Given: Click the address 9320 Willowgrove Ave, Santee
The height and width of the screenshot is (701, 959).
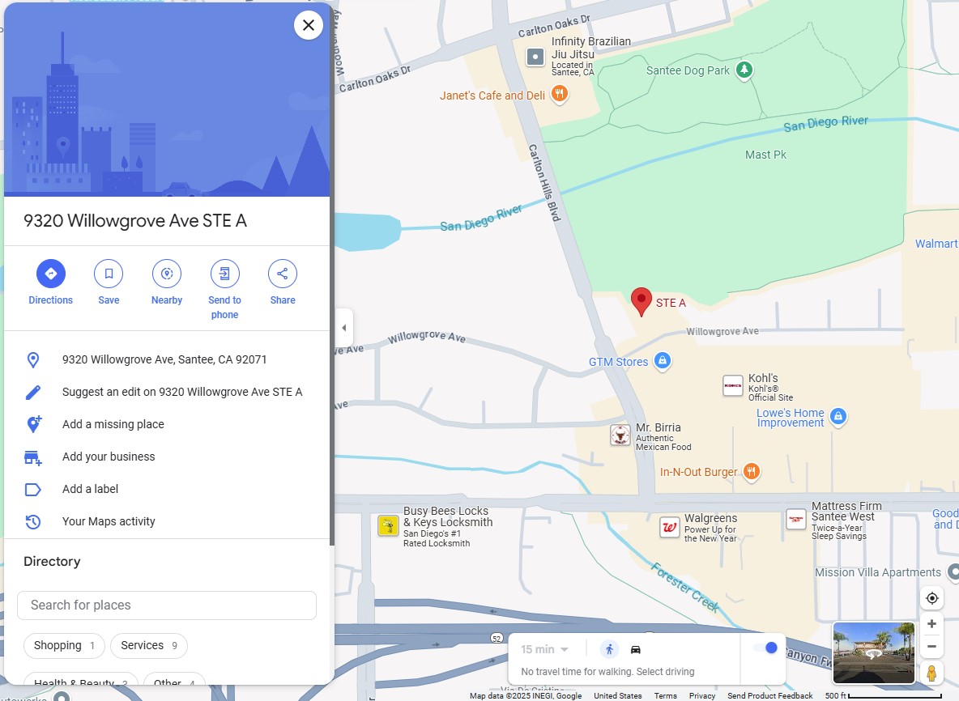Looking at the screenshot, I should [x=164, y=360].
